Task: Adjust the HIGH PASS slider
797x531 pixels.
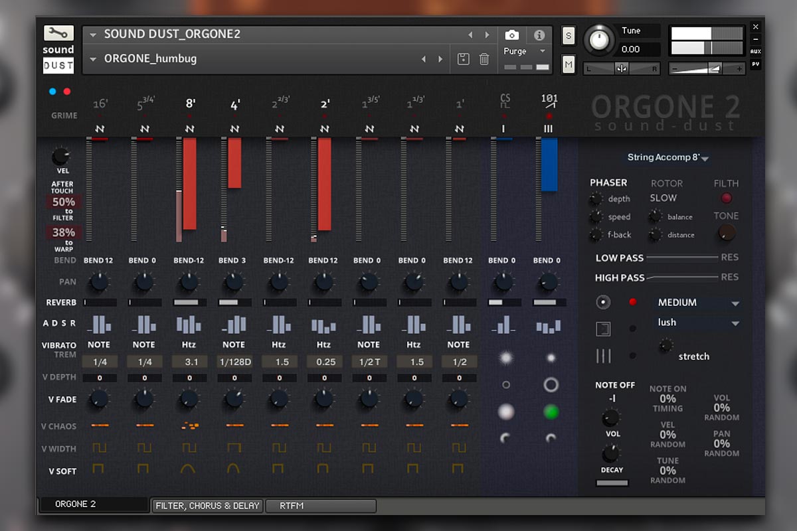Action: coord(682,277)
